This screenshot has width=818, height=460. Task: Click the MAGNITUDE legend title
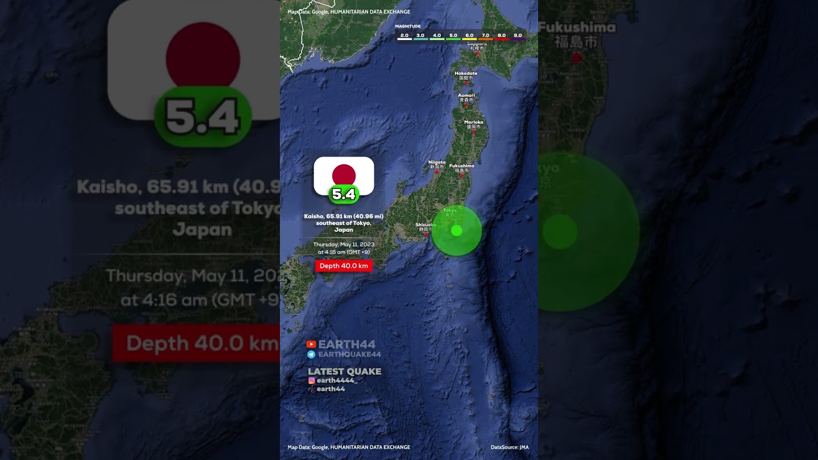coord(408,26)
